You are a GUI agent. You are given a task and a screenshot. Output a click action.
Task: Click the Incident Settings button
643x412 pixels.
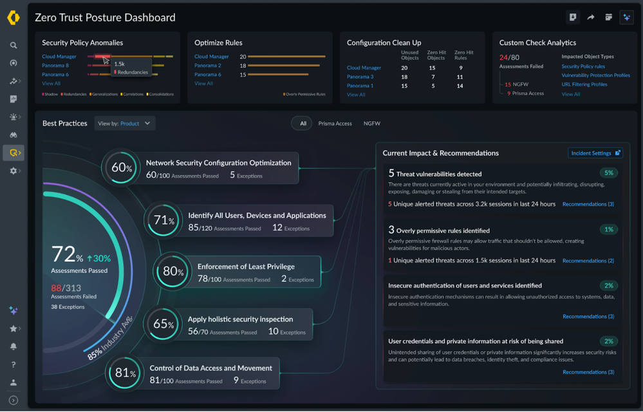[x=595, y=153]
